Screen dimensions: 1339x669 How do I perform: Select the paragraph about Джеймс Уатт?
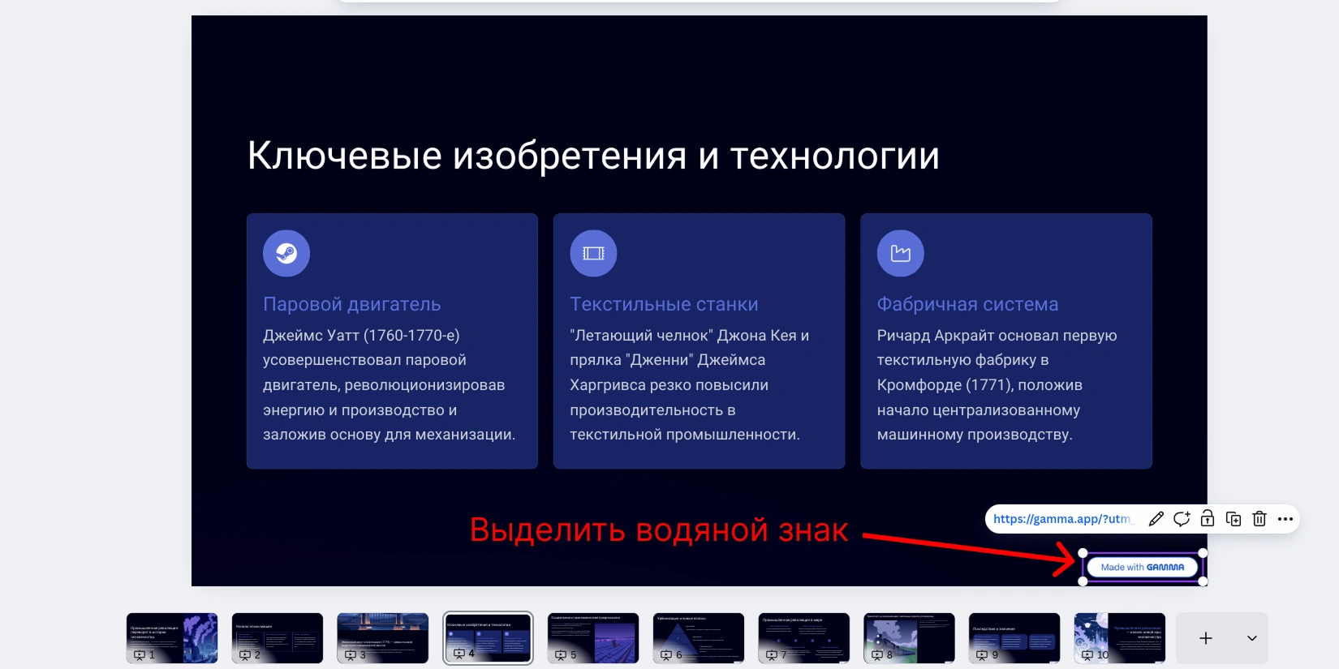[390, 385]
